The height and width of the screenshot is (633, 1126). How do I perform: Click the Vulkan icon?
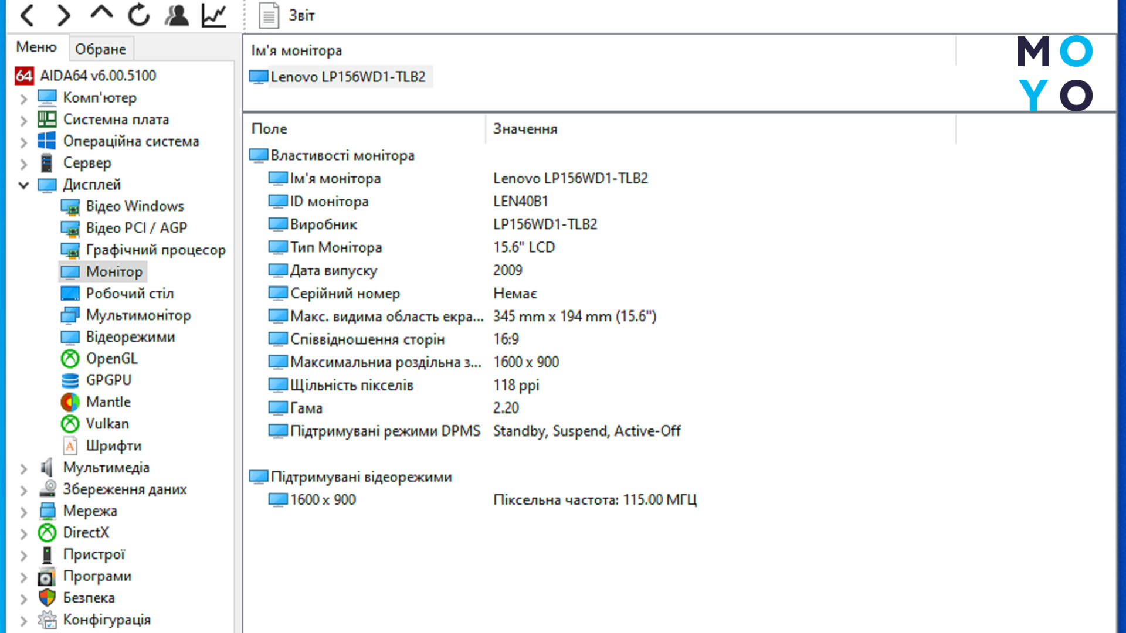pyautogui.click(x=70, y=424)
